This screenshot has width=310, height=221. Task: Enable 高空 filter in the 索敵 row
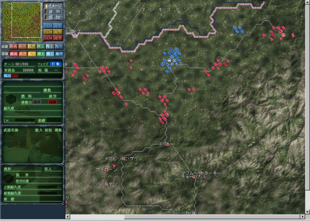coord(22,47)
